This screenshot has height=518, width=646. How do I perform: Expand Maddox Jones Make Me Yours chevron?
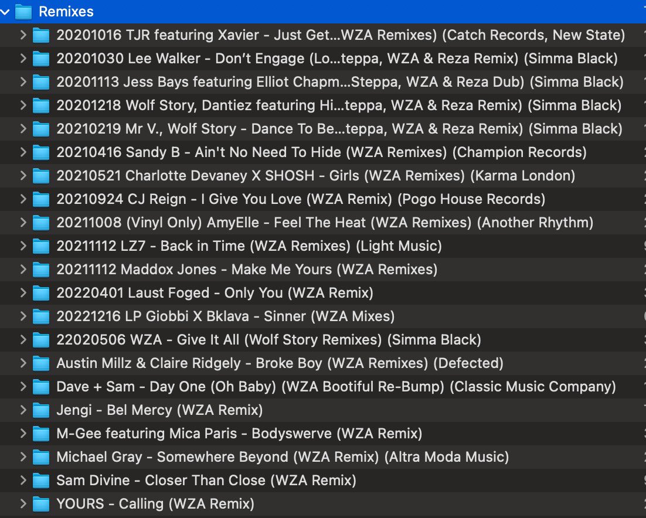point(23,270)
